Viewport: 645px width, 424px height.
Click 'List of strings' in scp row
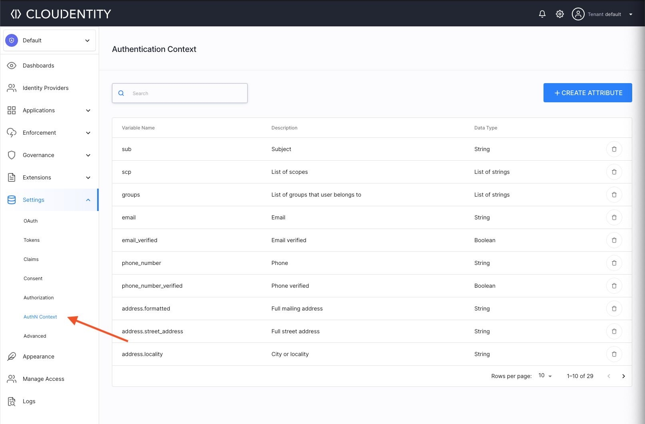[x=492, y=172]
